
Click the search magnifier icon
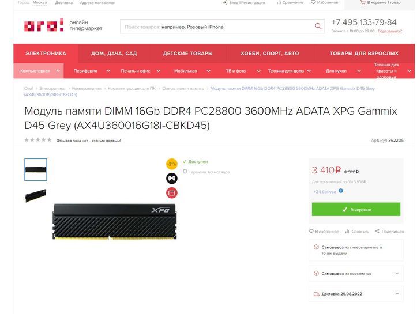tap(318, 26)
